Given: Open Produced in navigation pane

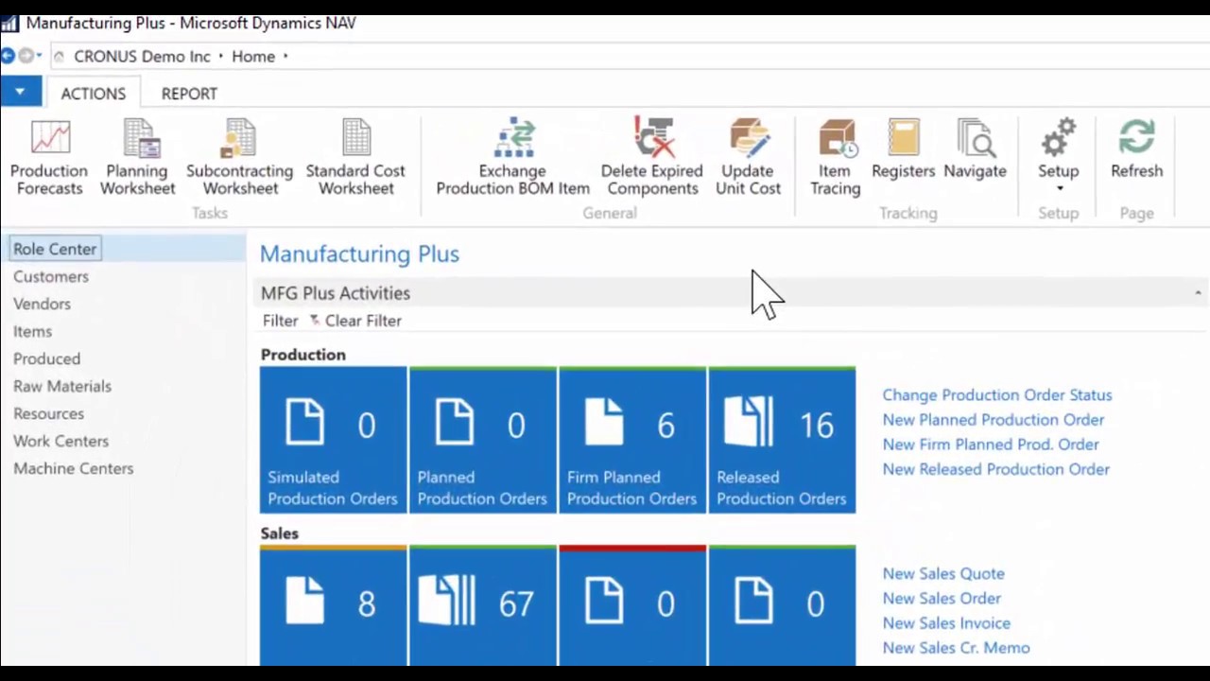Looking at the screenshot, I should click(46, 358).
